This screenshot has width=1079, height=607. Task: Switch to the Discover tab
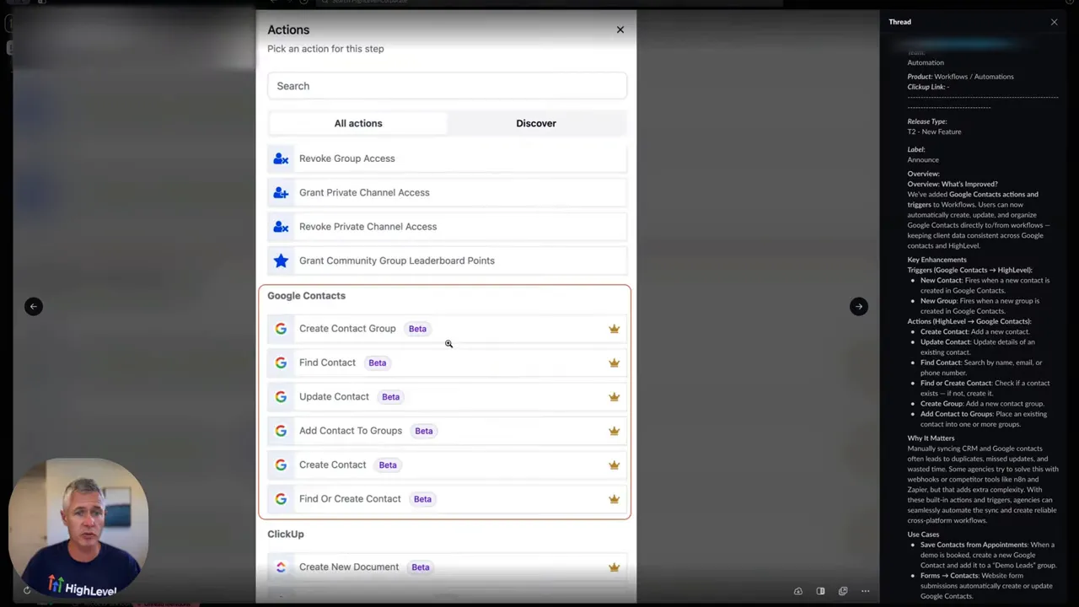[x=536, y=123]
